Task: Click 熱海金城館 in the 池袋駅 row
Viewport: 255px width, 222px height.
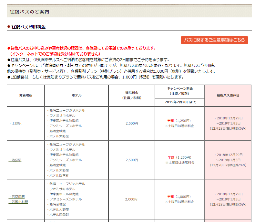Action: pyautogui.click(x=56, y=165)
